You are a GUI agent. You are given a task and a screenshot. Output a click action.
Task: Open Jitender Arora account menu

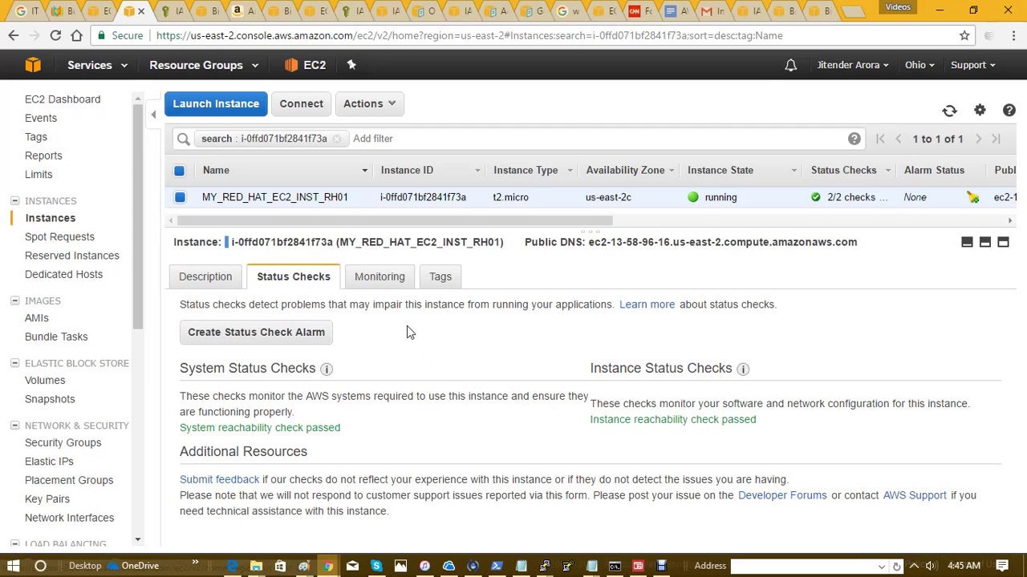point(853,65)
